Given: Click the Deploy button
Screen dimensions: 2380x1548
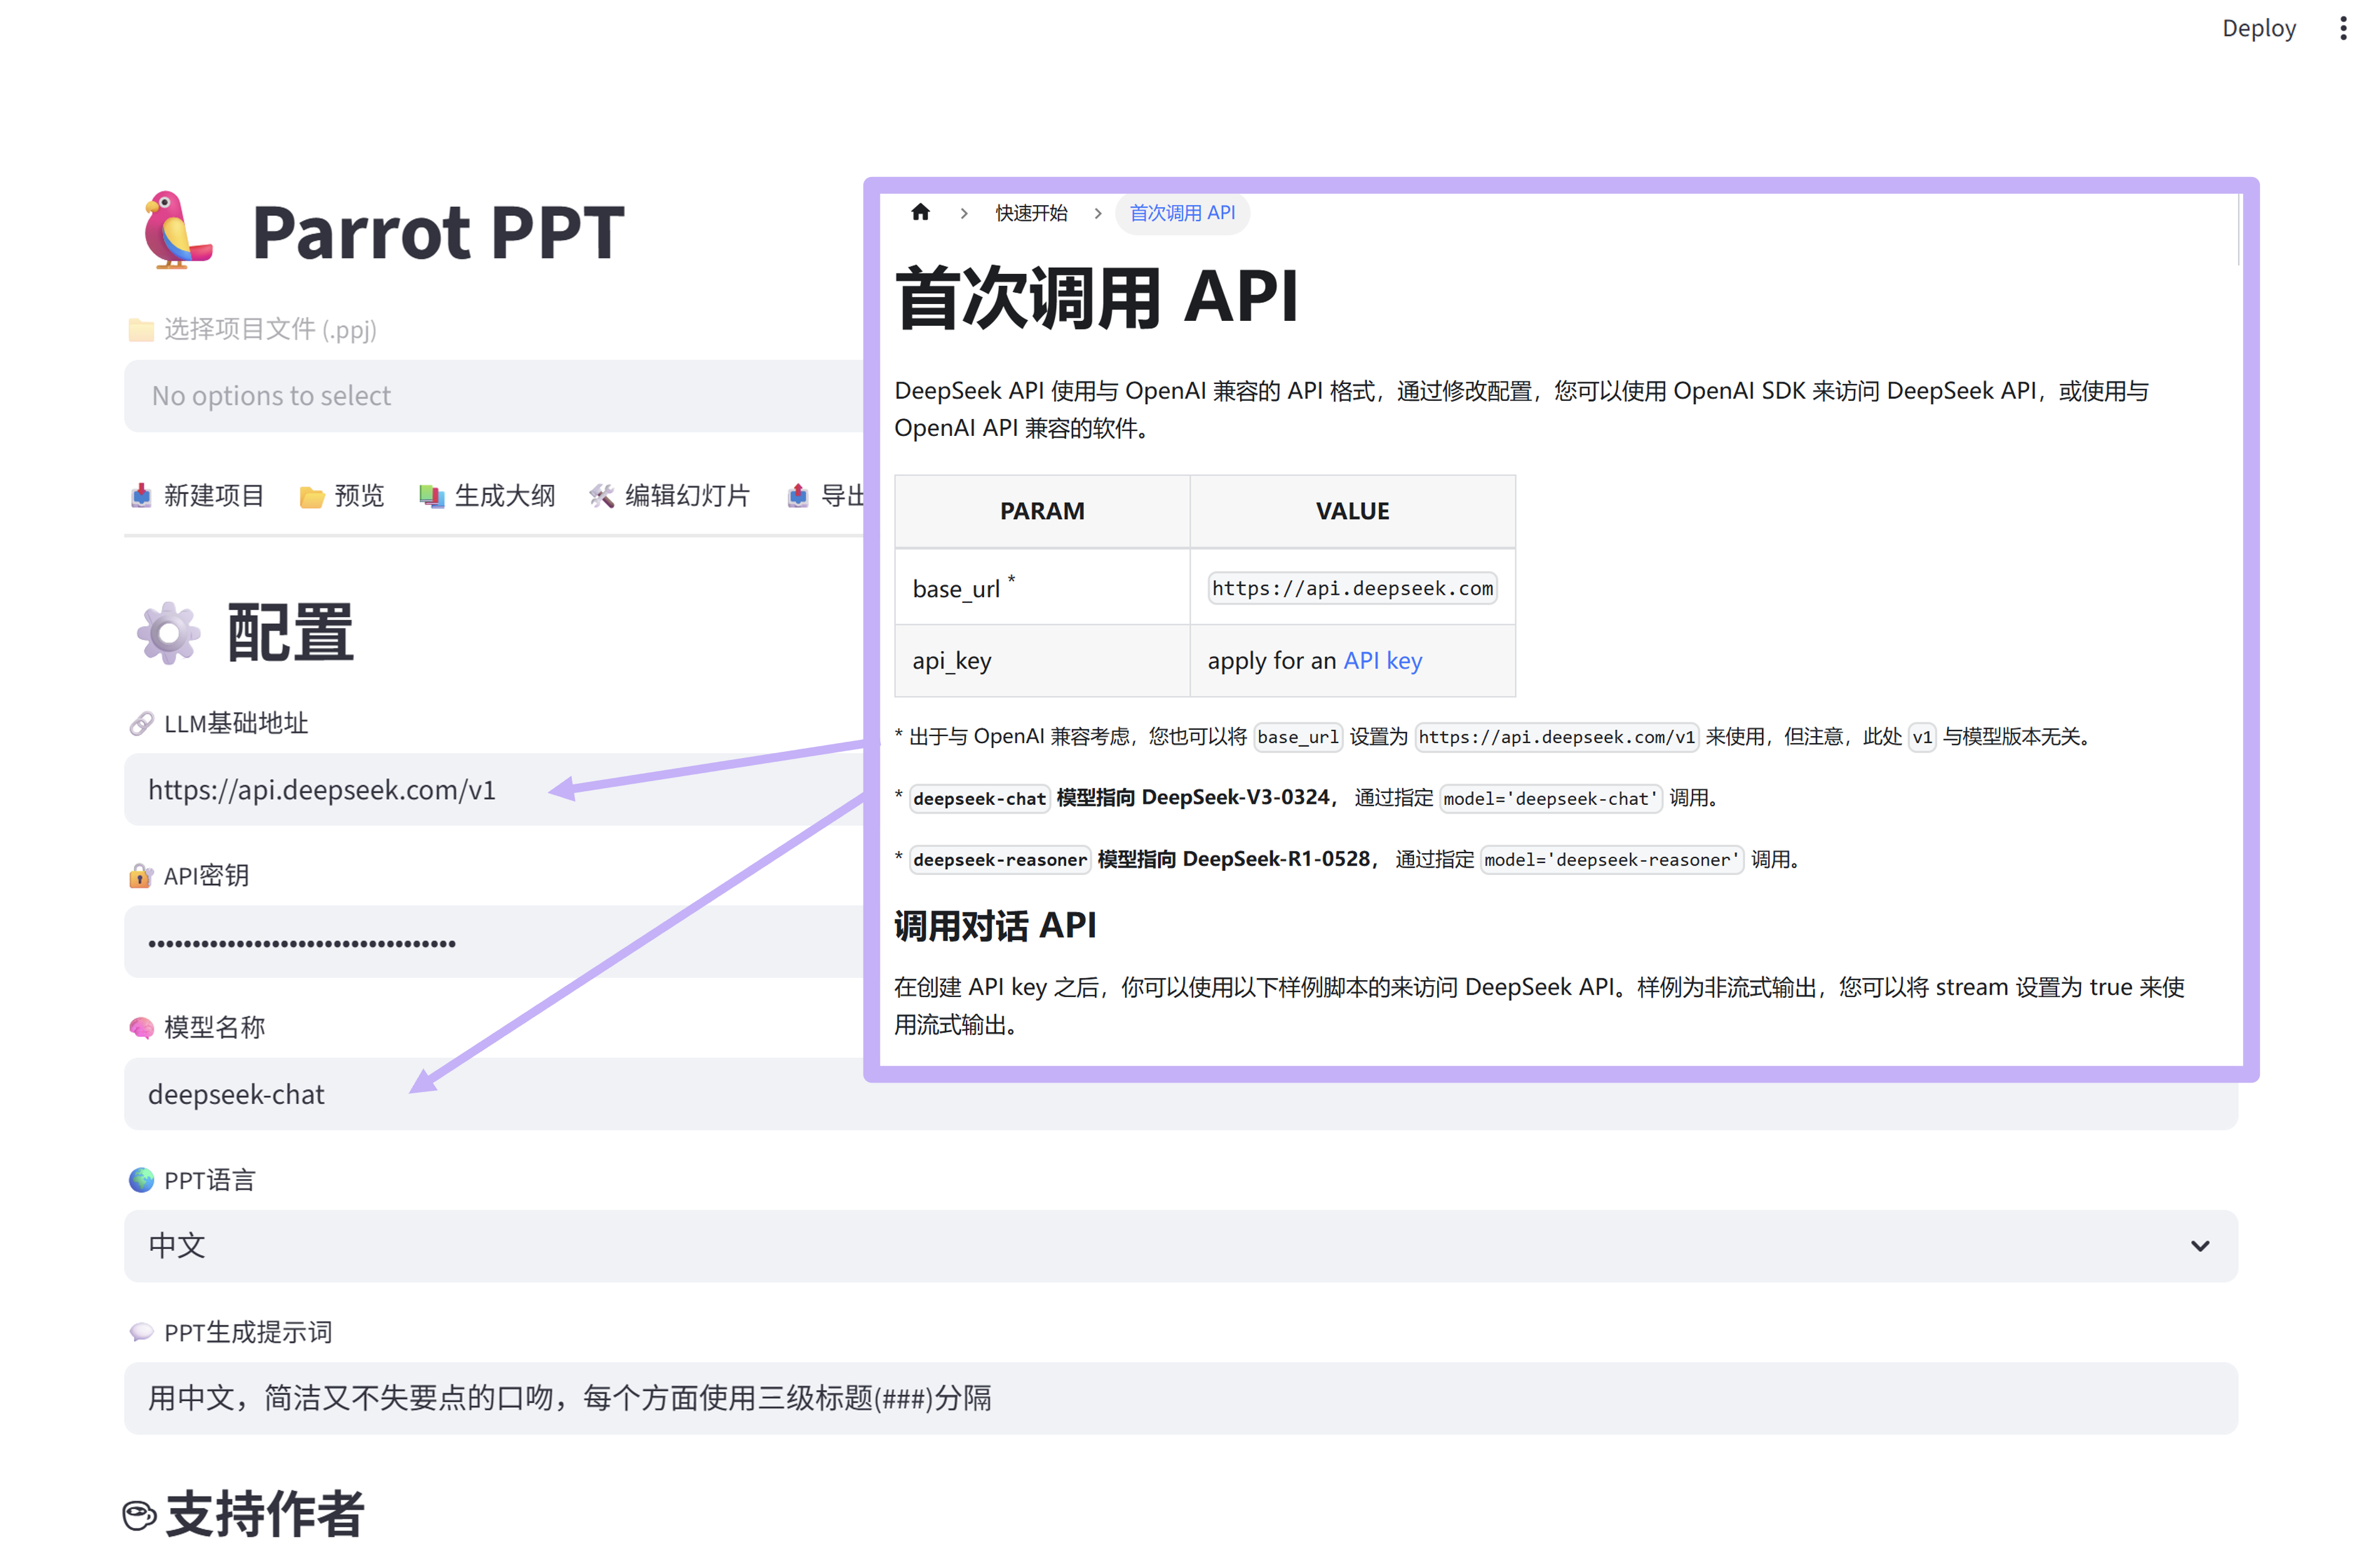Looking at the screenshot, I should [x=2258, y=28].
